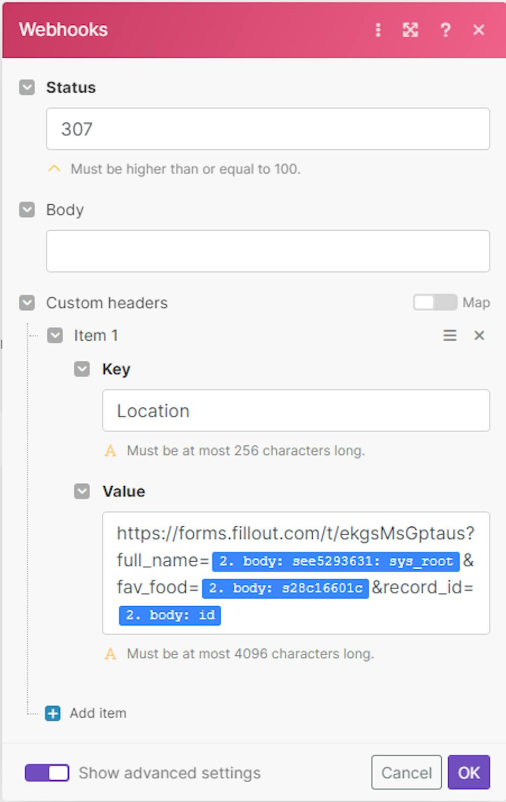Click the plus icon to add item
This screenshot has height=802, width=506.
pyautogui.click(x=53, y=713)
